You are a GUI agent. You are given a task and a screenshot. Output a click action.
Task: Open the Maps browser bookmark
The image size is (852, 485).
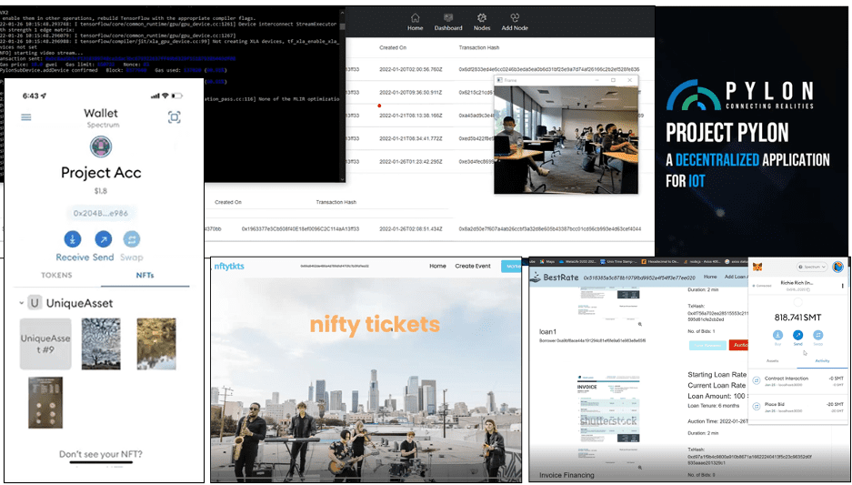pyautogui.click(x=546, y=261)
